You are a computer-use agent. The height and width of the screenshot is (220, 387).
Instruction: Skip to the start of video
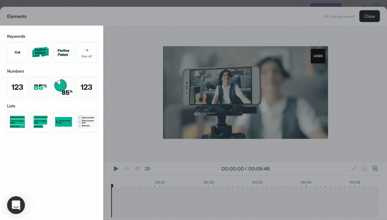coord(126,168)
